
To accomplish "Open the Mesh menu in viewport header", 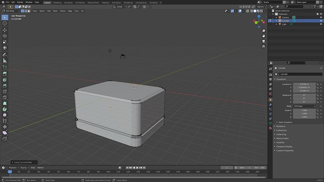I will pyautogui.click(x=55, y=11).
